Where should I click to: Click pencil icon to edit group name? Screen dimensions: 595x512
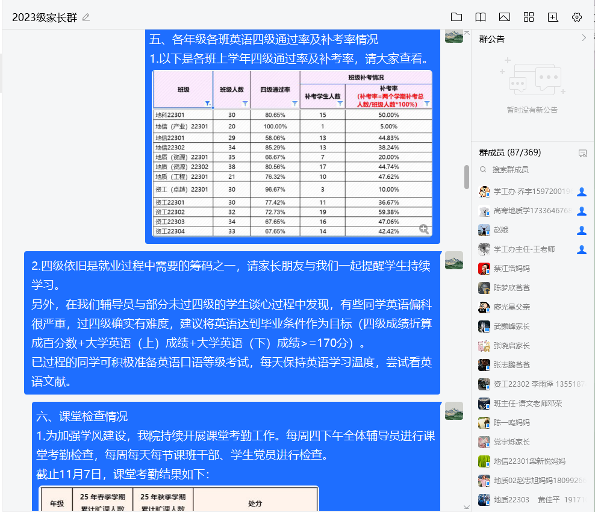[86, 17]
